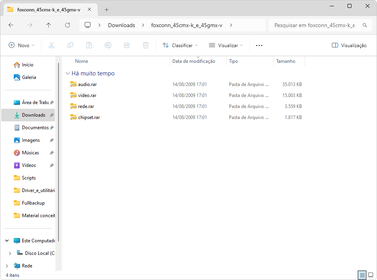Image resolution: width=377 pixels, height=280 pixels.
Task: Open the Novo dropdown menu
Action: point(21,46)
